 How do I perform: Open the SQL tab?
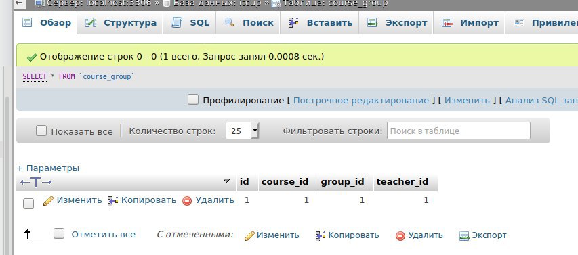click(x=190, y=23)
